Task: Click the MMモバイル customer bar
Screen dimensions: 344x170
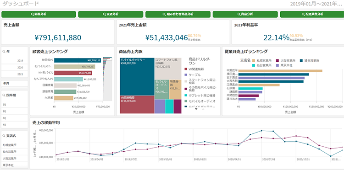Action: 73,73
